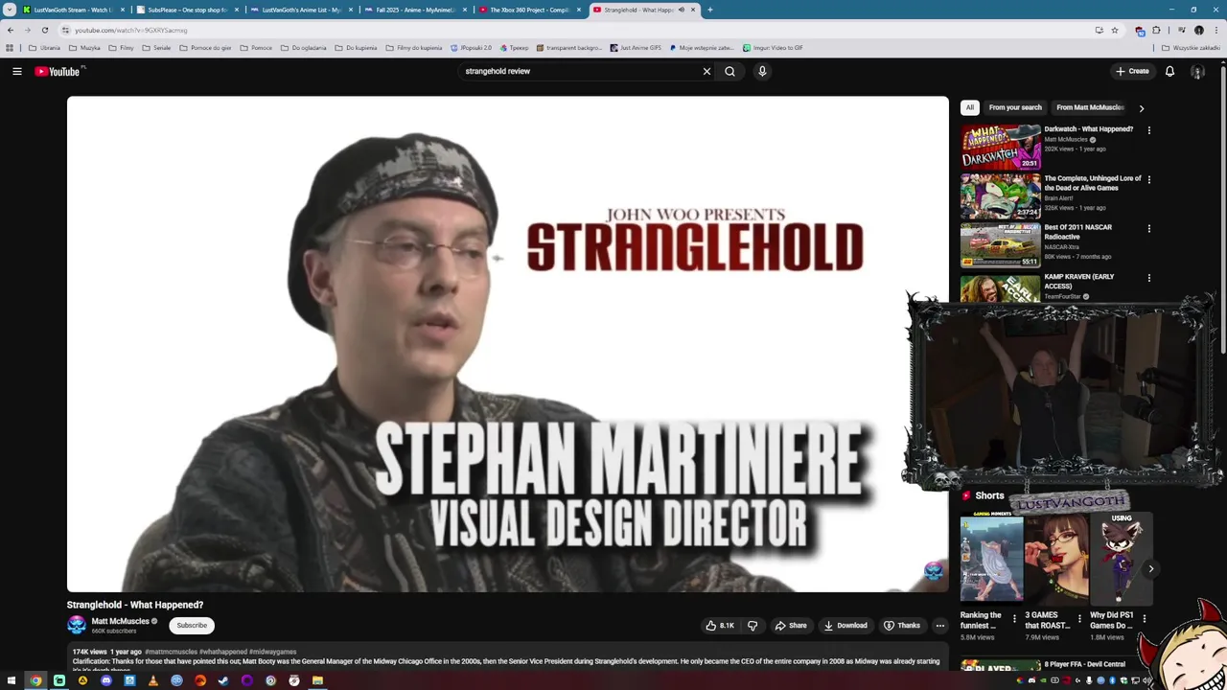Reload the page in Chrome
The image size is (1227, 690).
point(44,30)
